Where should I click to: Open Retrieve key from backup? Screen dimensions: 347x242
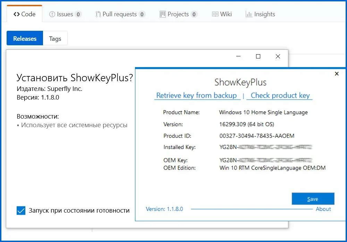click(x=196, y=95)
